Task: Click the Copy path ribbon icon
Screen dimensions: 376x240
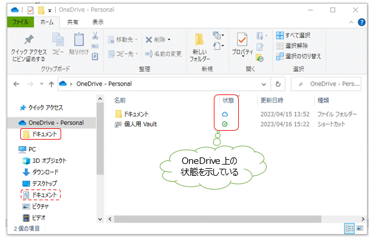Action: tap(95, 46)
